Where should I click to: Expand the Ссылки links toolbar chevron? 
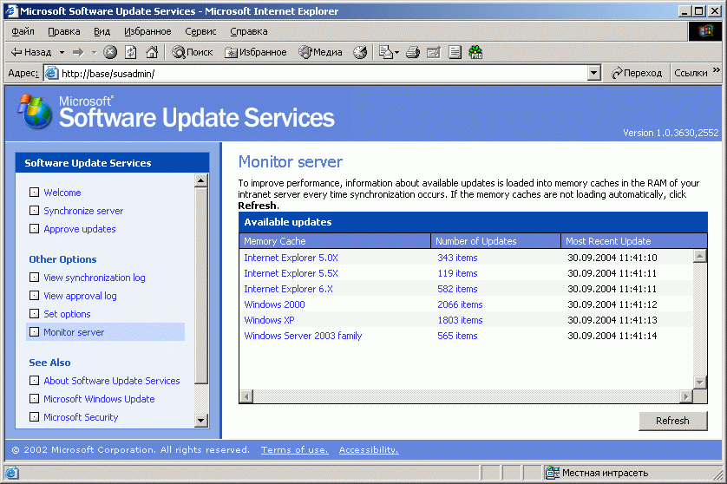click(717, 70)
